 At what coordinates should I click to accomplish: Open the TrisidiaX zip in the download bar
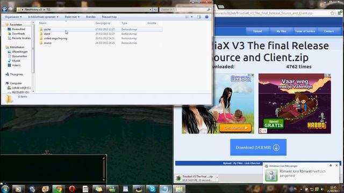pos(195,178)
